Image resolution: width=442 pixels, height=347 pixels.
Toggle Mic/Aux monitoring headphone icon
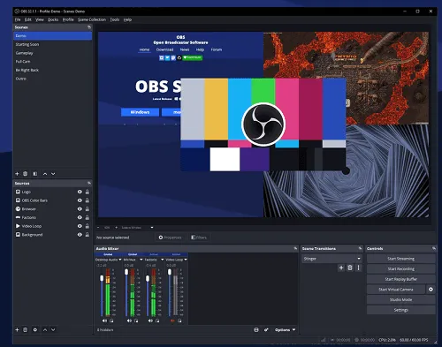136,321
